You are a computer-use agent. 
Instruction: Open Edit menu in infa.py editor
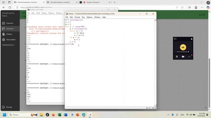coord(71,17)
